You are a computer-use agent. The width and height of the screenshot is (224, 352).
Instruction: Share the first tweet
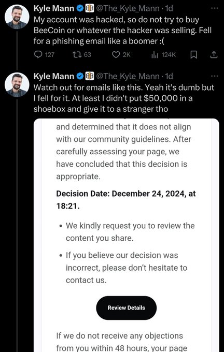[214, 54]
